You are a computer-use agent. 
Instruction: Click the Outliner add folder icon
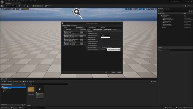click(x=189, y=11)
